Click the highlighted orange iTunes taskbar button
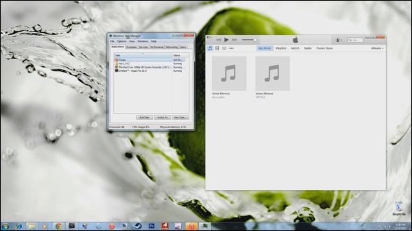This screenshot has width=412, height=231. tap(191, 227)
